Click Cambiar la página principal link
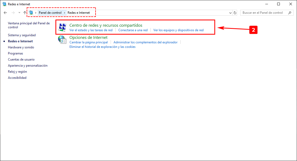 (x=88, y=42)
